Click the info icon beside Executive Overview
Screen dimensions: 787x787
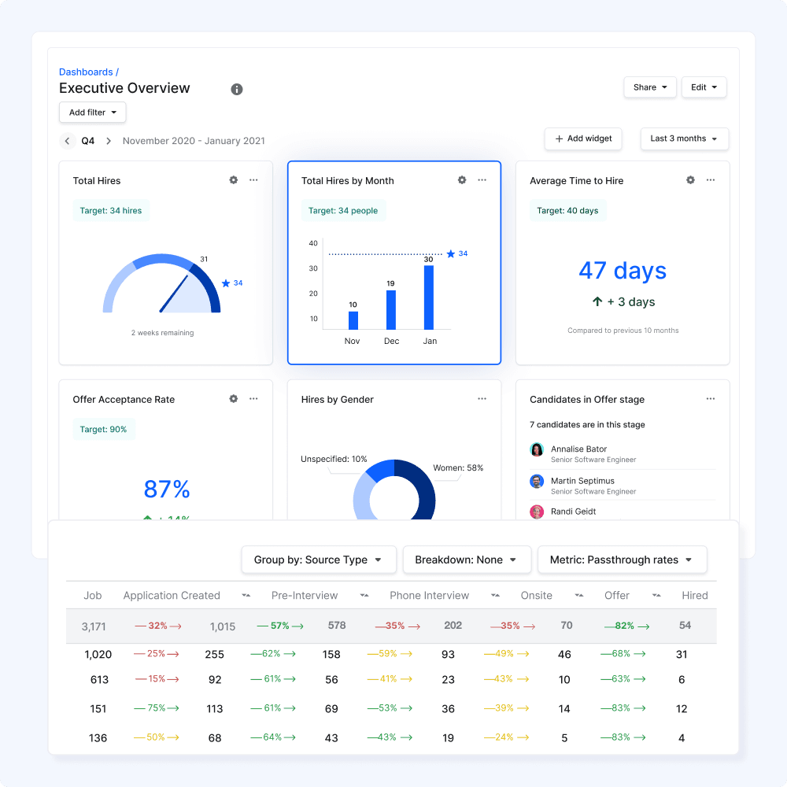point(237,89)
